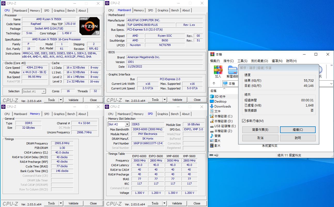Click the Core Speed value 4394.23 MHz
The image size is (334, 207).
(x=35, y=68)
